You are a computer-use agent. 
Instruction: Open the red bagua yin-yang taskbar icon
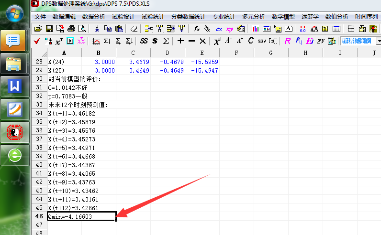(14, 132)
